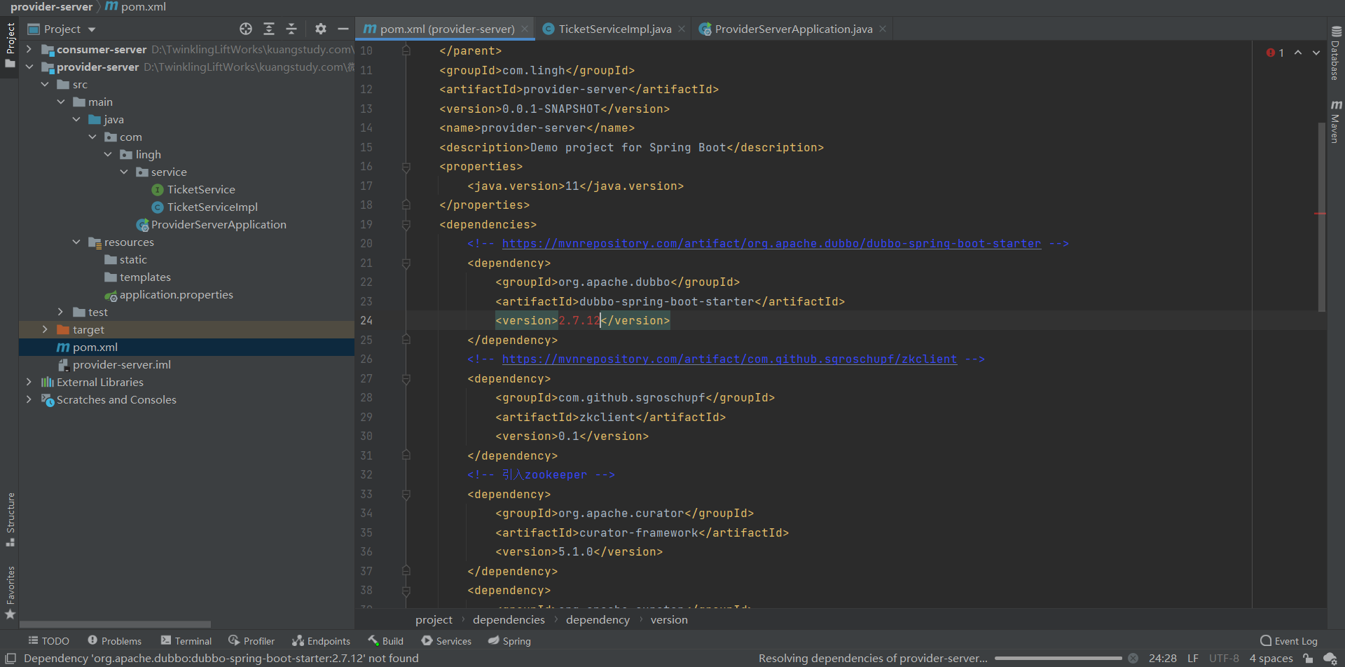This screenshot has width=1345, height=667.
Task: Close the ProviderServerApplication.java tab
Action: (883, 29)
